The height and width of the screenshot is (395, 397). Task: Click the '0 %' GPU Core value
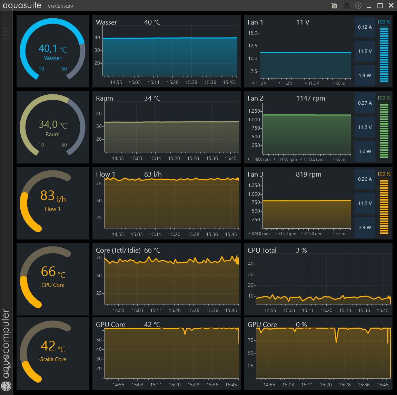pyautogui.click(x=301, y=325)
